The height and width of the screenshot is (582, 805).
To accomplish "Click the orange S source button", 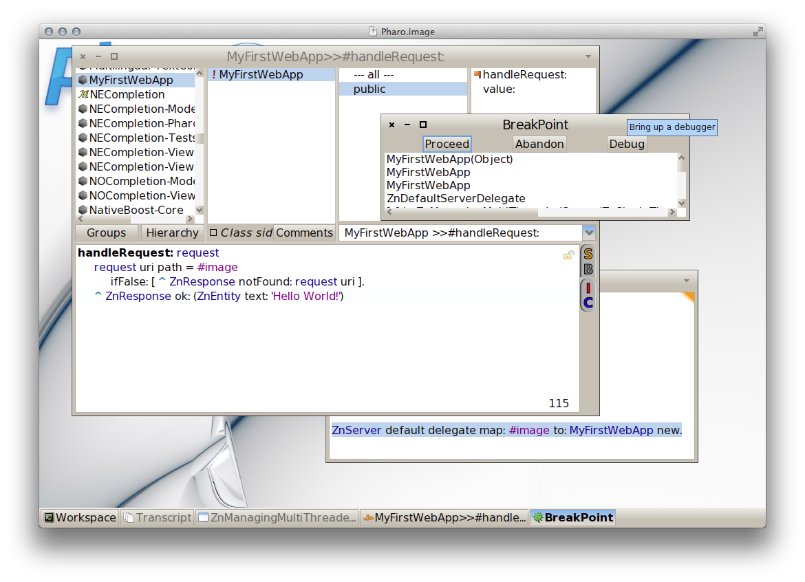I will click(588, 254).
